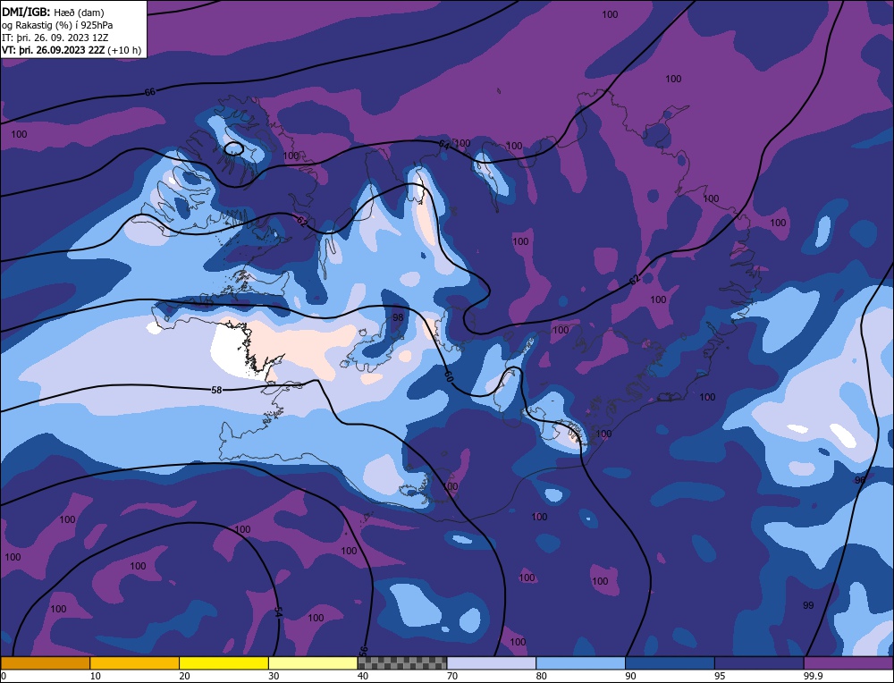This screenshot has height=683, width=894.
Task: Click the 'VT: þri. 26.09.2023 22Z' valid time line
Action: click(53, 50)
